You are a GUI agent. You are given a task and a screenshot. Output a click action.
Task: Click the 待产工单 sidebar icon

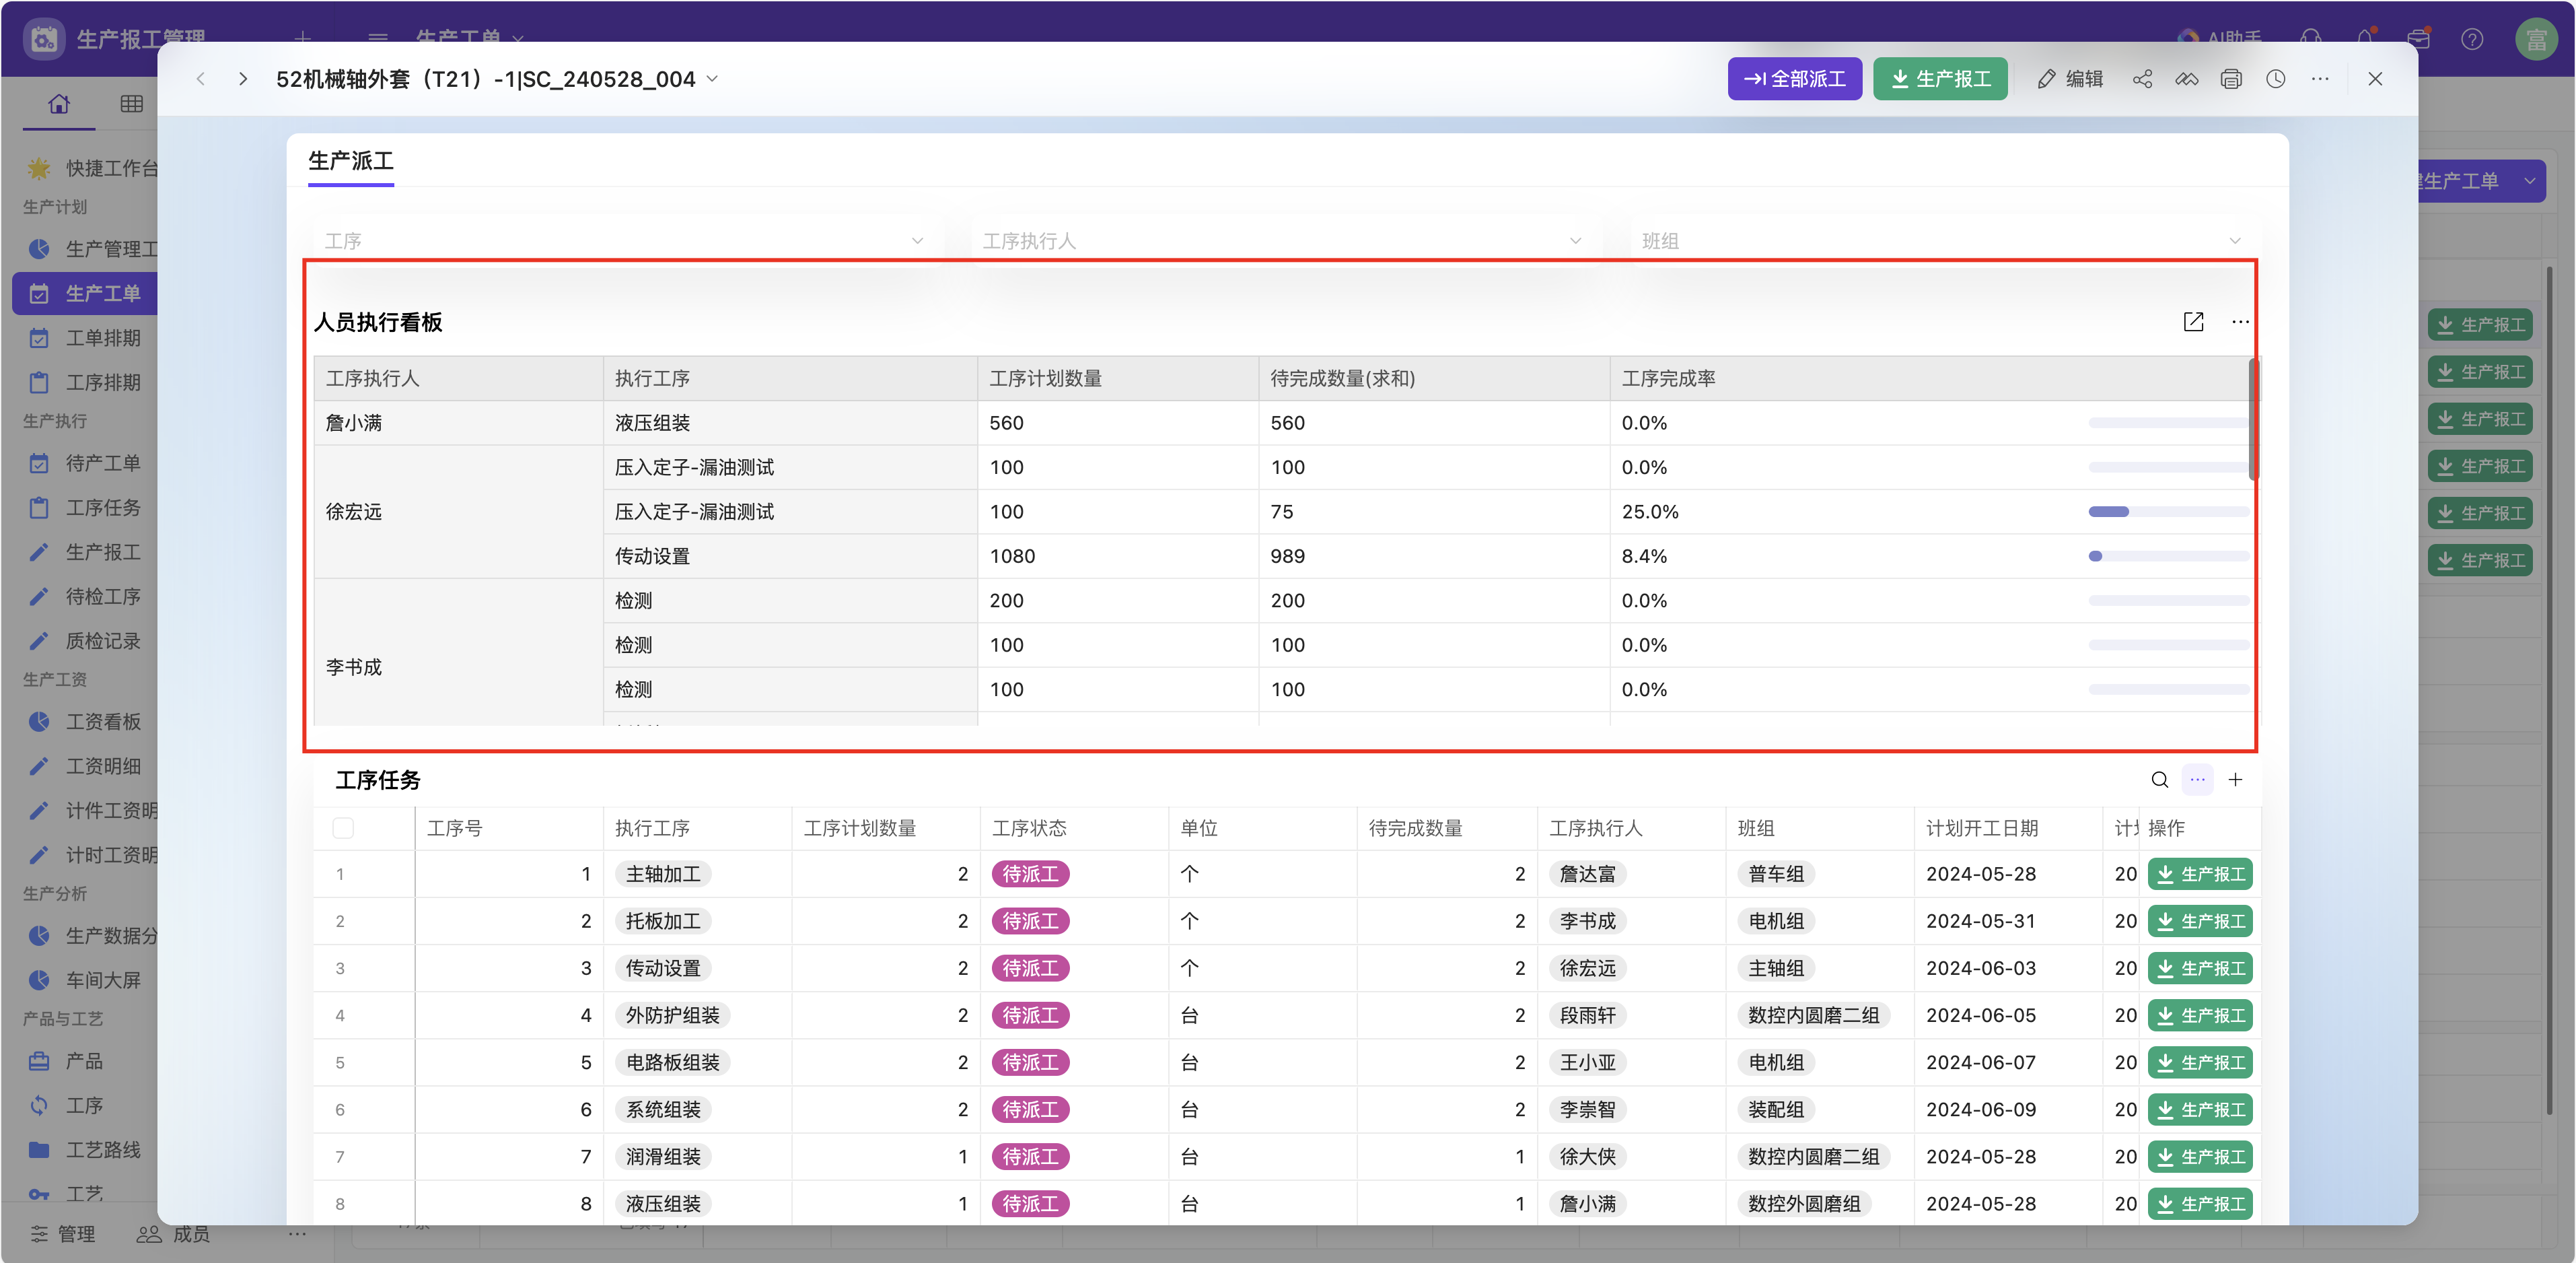[39, 463]
